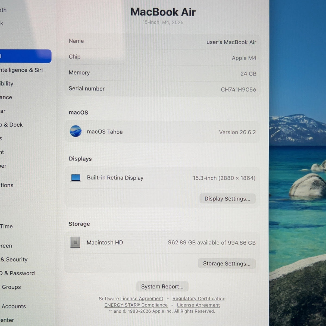
Task: Click the Memory value 24 GB
Action: pyautogui.click(x=248, y=74)
